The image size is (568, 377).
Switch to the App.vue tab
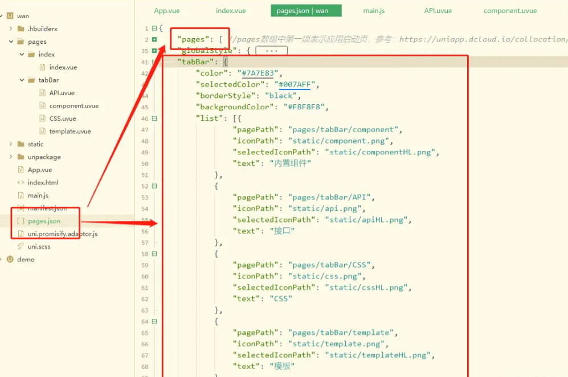point(166,10)
